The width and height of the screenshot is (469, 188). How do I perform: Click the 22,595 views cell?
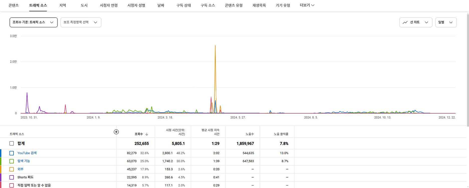point(132,177)
